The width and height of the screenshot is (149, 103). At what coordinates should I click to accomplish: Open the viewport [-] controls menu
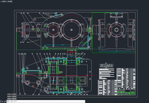point(1,1)
